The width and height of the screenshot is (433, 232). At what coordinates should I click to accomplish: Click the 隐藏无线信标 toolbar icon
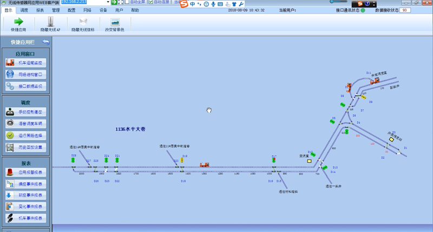click(x=83, y=22)
